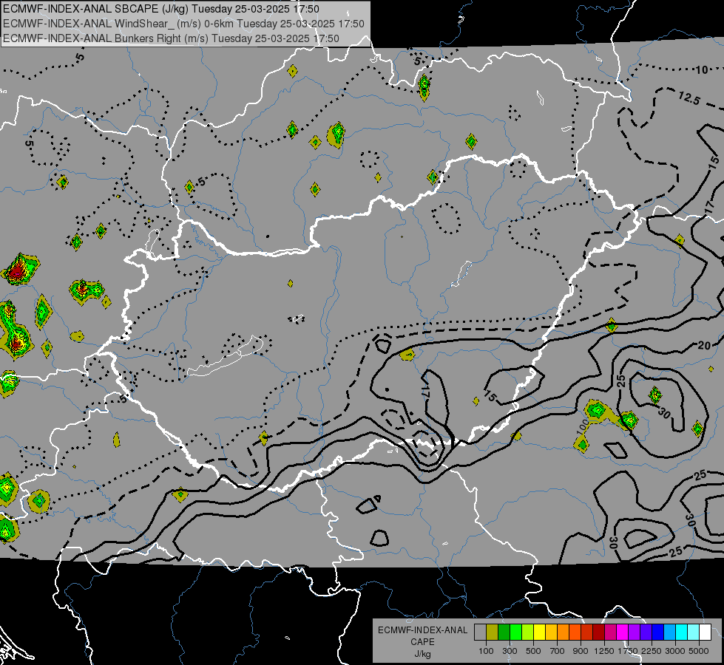Click the olive swatch in CAPE legend

pos(492,632)
